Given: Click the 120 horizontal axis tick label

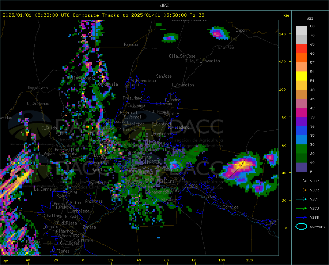Looking at the screenshot, I should [249, 260].
